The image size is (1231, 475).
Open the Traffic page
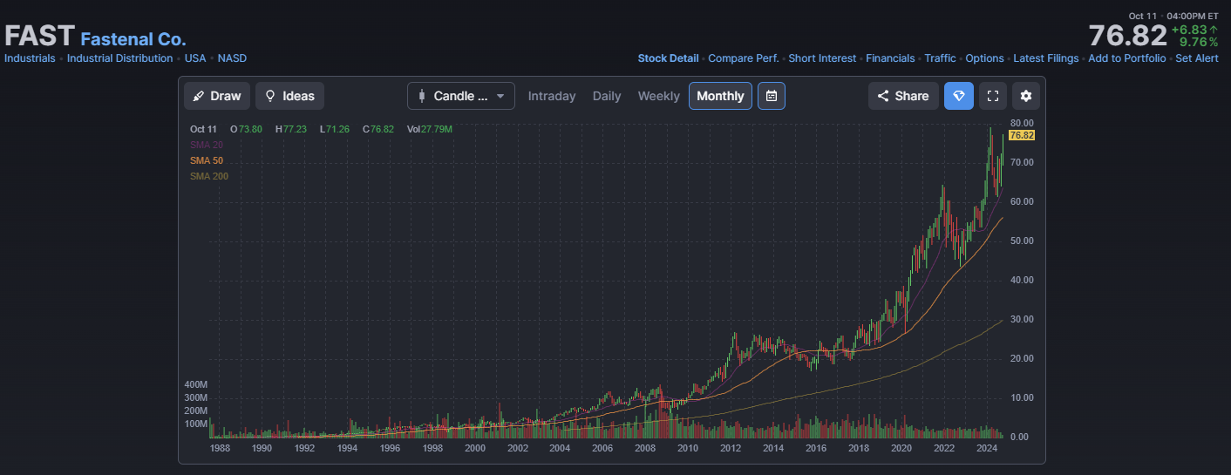tap(940, 58)
